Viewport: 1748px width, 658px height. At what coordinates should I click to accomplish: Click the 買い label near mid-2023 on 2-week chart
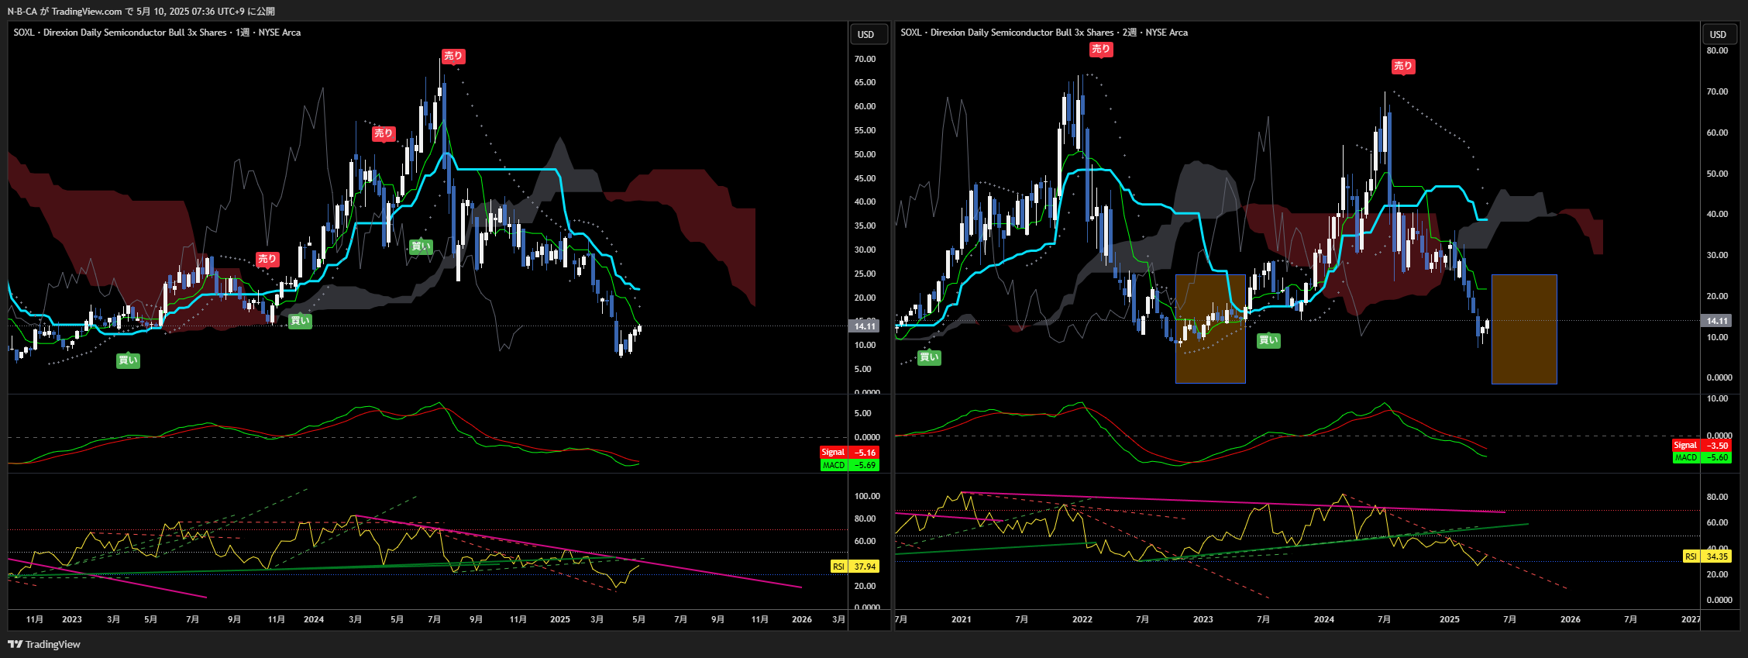point(1268,339)
